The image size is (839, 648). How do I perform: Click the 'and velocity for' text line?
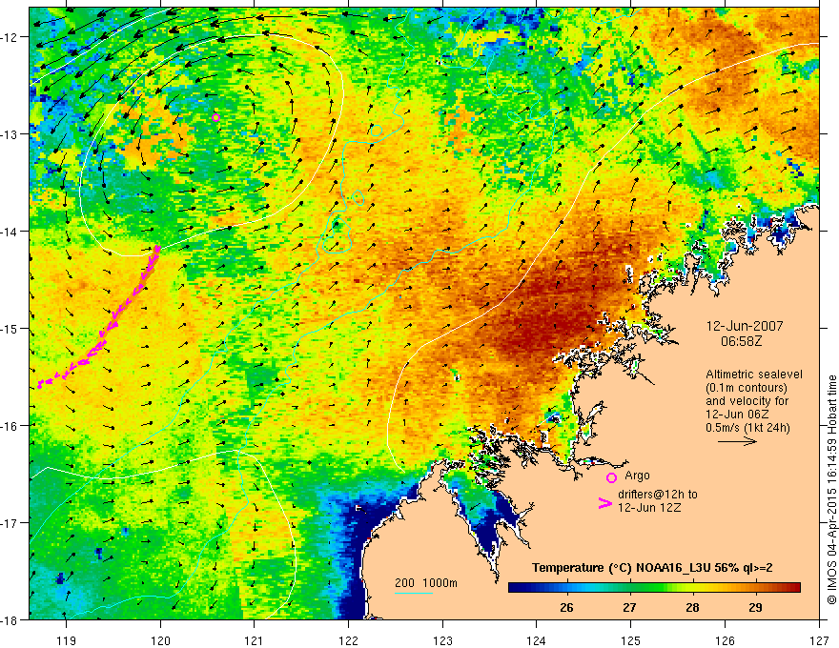click(x=747, y=401)
